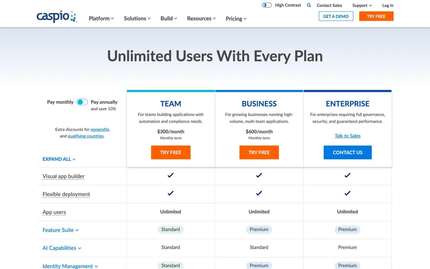Open the Build menu
The width and height of the screenshot is (430, 269).
click(169, 18)
